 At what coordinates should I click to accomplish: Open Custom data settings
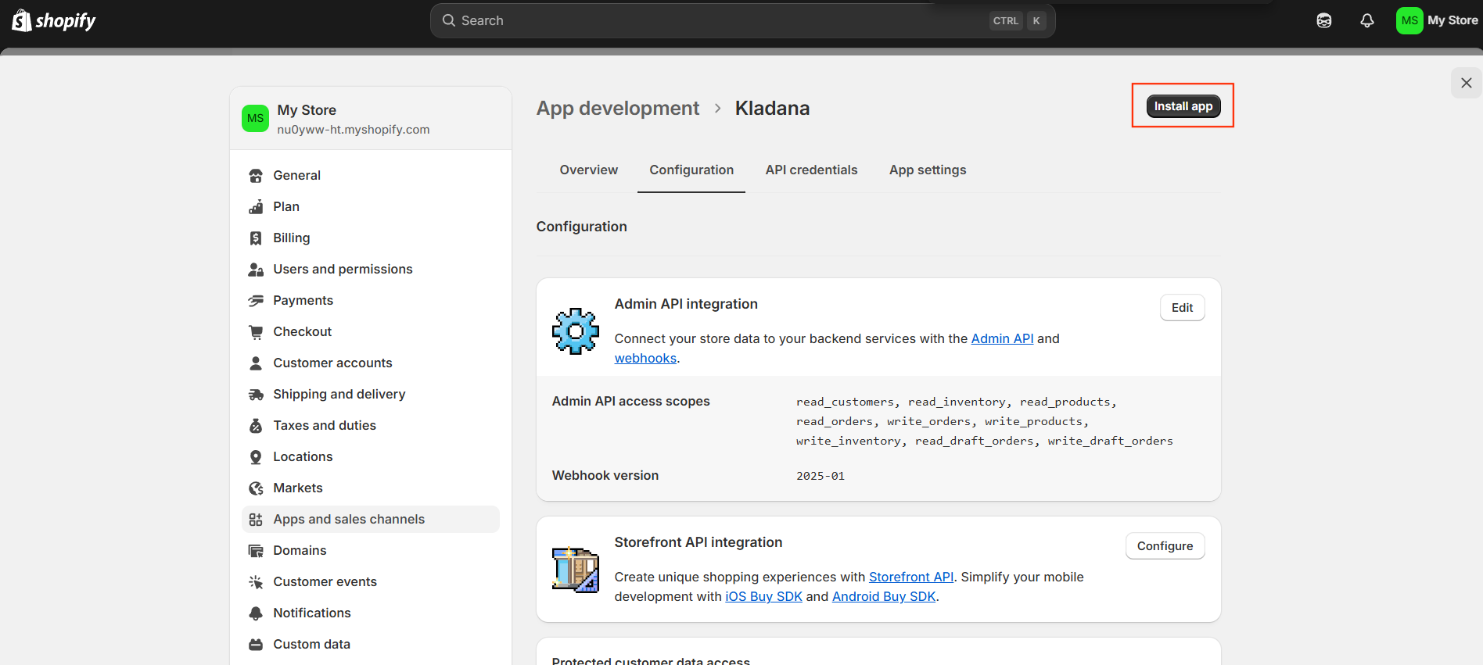pos(371,644)
